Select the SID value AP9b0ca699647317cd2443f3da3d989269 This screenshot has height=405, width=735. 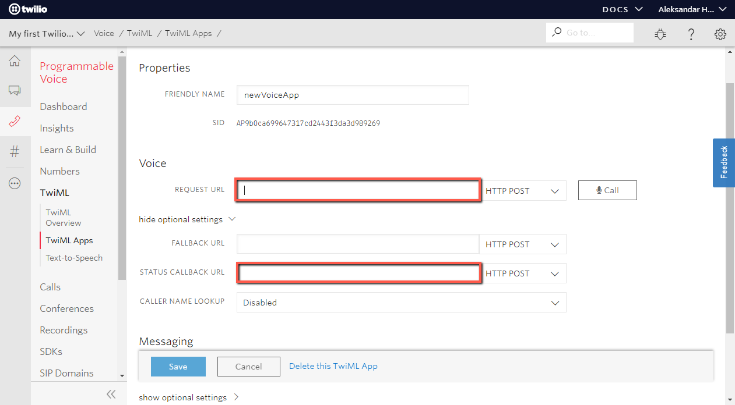[308, 123]
